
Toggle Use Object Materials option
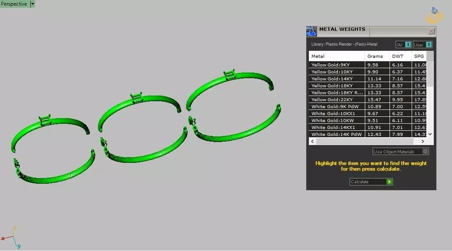(400, 152)
